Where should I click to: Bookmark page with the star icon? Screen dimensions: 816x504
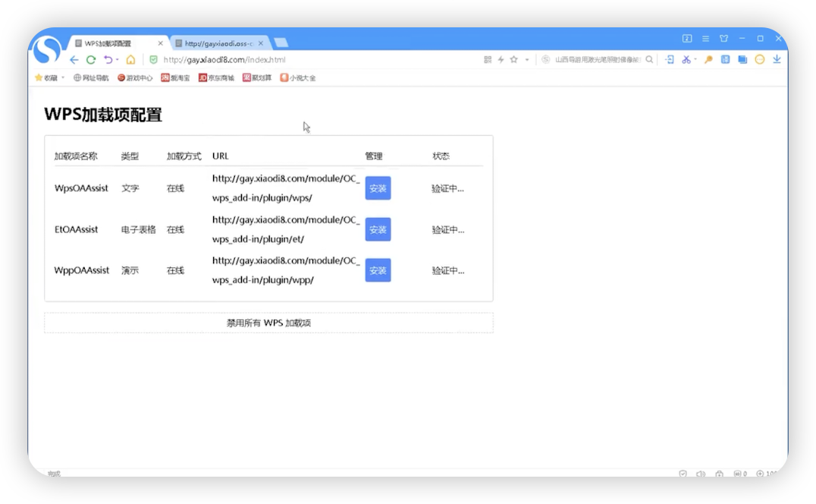pyautogui.click(x=514, y=60)
